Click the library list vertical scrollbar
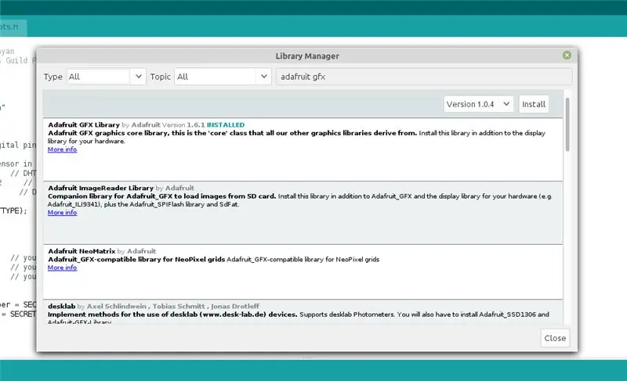 click(x=567, y=124)
